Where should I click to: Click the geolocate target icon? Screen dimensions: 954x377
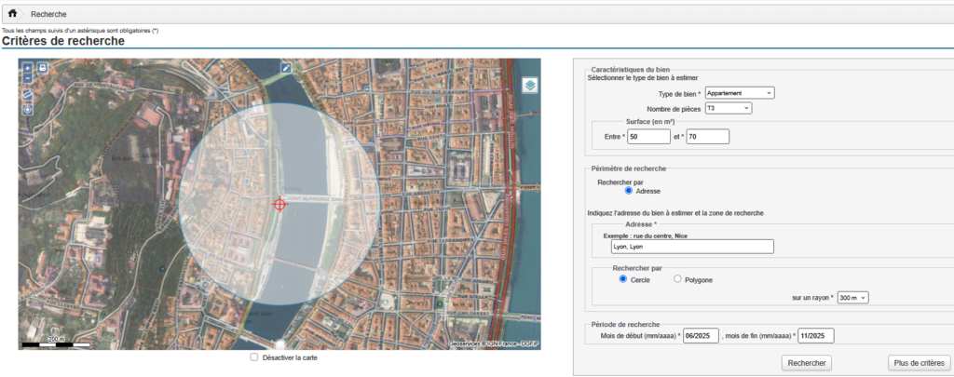(x=28, y=110)
